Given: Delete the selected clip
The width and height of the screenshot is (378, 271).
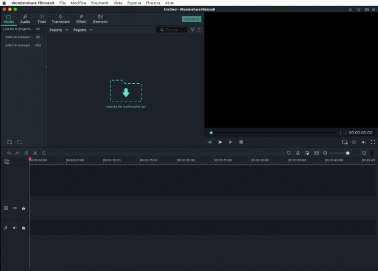Looking at the screenshot, I should [x=27, y=153].
